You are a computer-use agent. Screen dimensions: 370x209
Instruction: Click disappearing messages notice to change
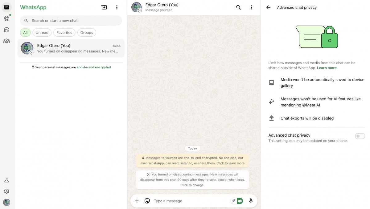point(192,180)
